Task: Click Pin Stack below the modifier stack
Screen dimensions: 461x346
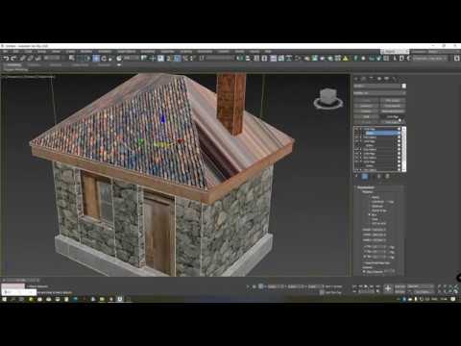Action: (x=355, y=176)
